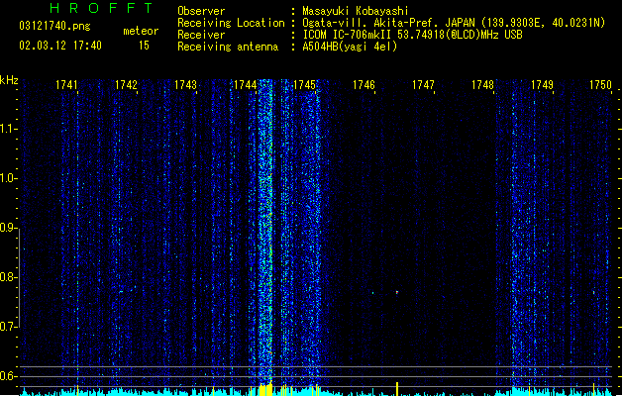Click the HROFFT title text
This screenshot has height=396, width=623.
[101, 8]
